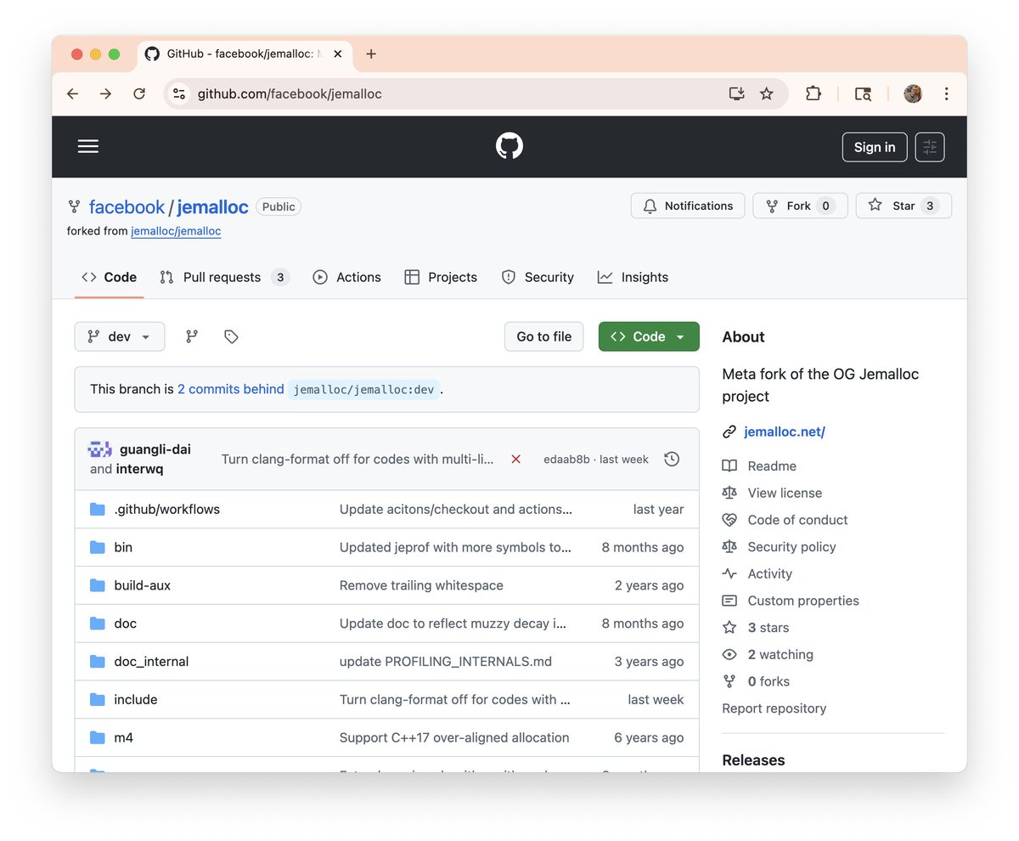Open the Activity link
The width and height of the screenshot is (1019, 841).
(769, 573)
